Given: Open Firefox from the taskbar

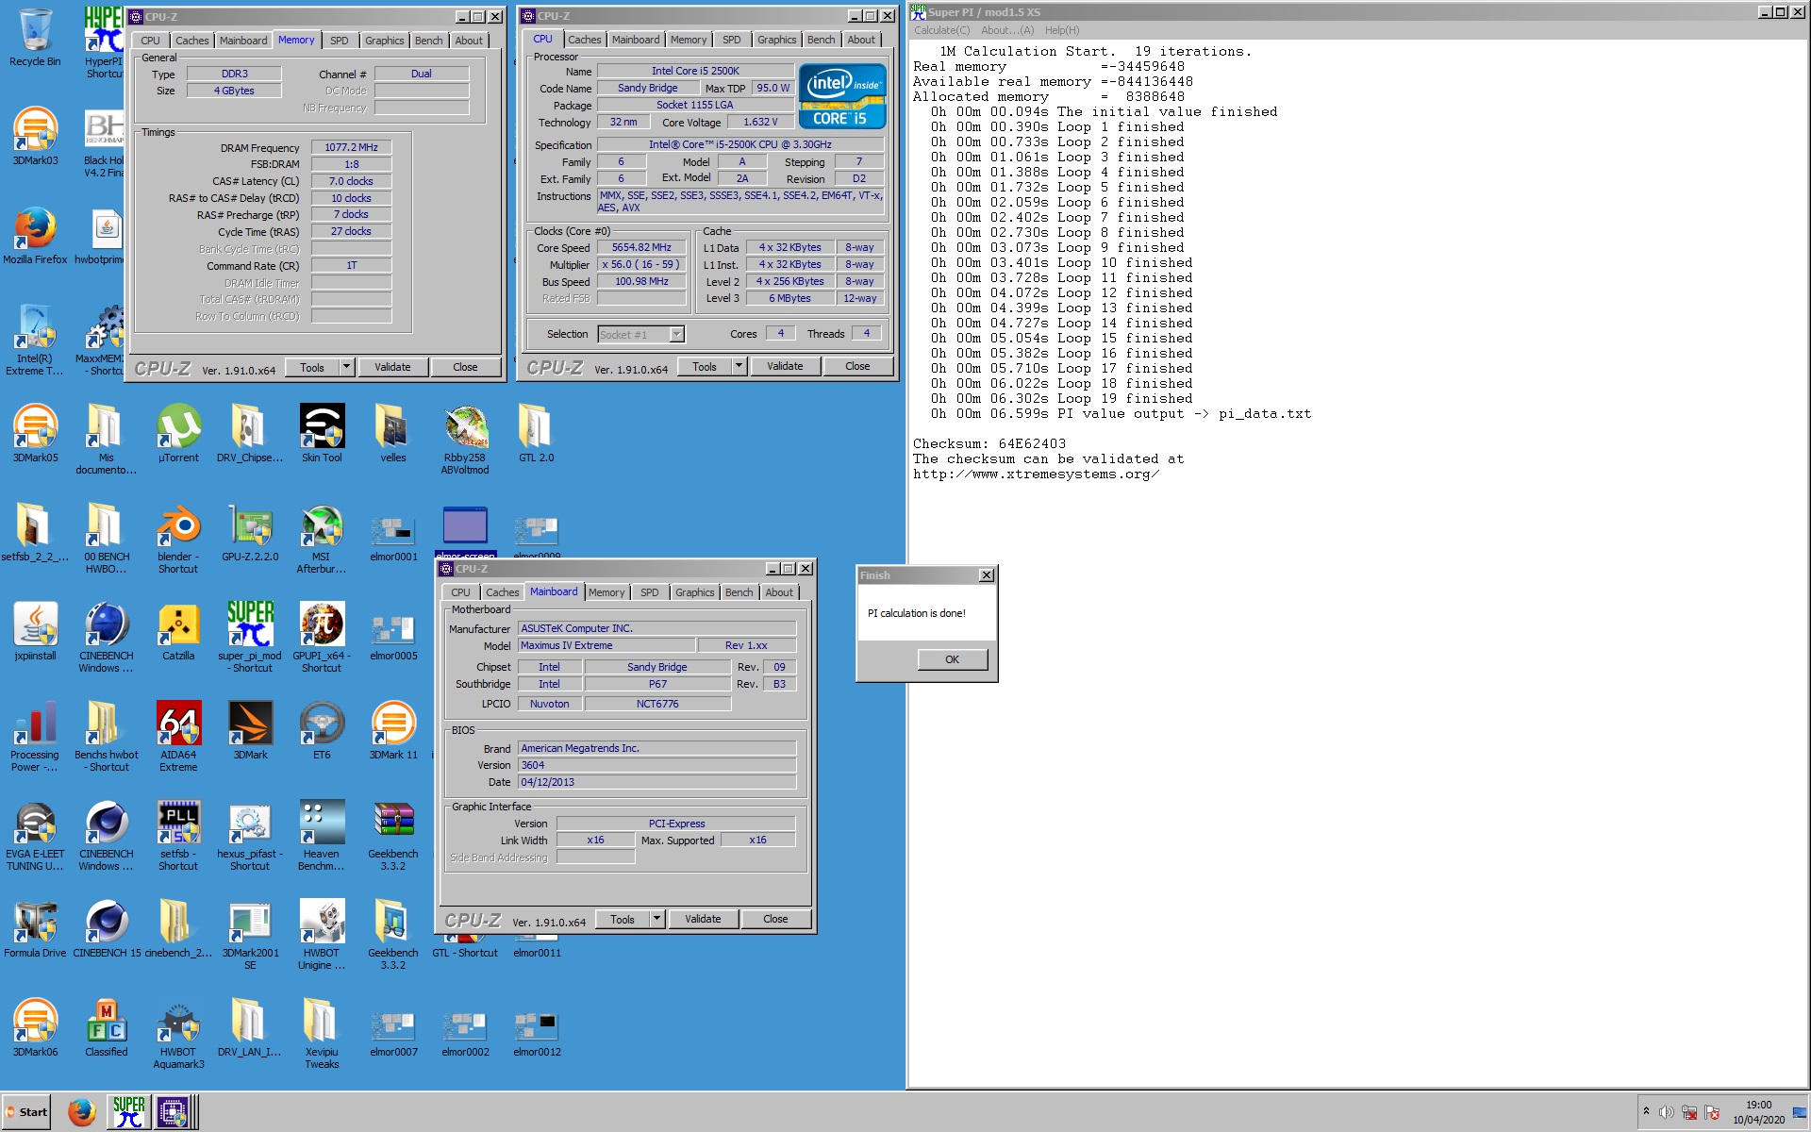Looking at the screenshot, I should coord(81,1112).
